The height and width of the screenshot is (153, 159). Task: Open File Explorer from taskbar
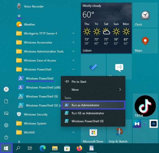click(x=55, y=148)
